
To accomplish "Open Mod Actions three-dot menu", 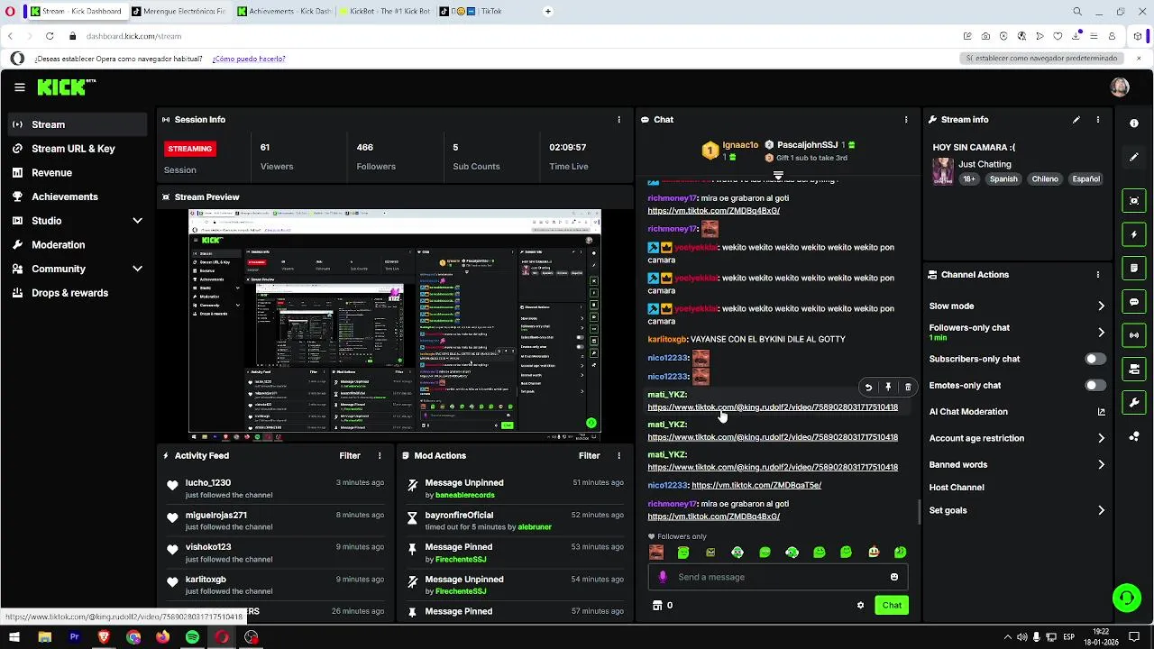I will (x=618, y=456).
